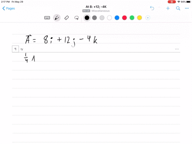This screenshot has height=144, width=192.
Task: Undo the last stroke
Action: [x=152, y=8]
